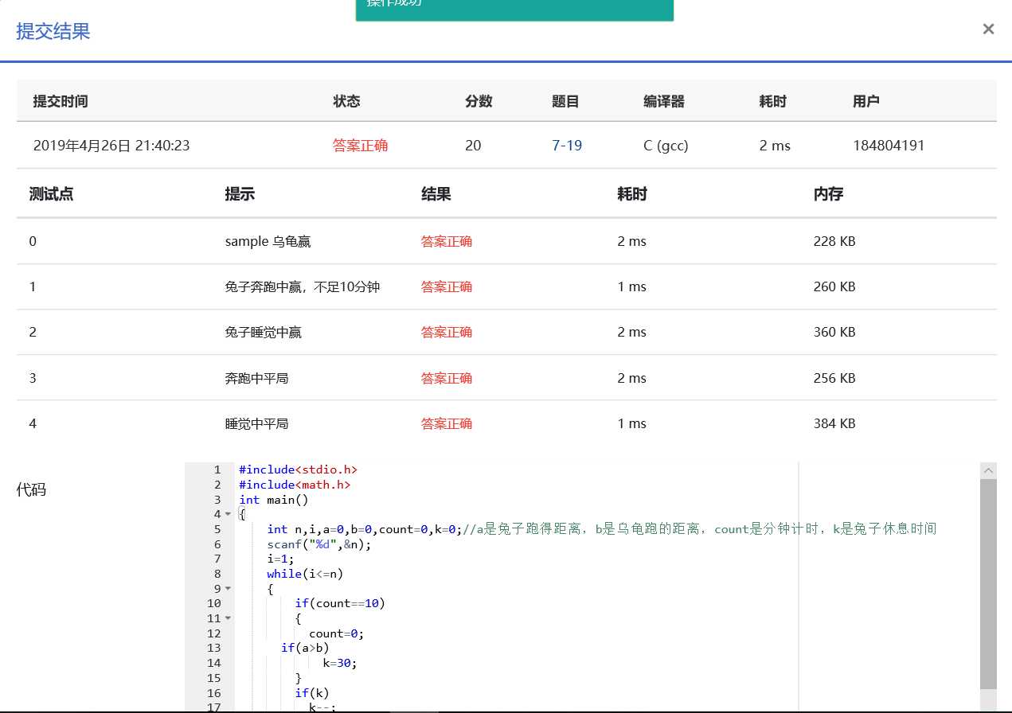Place cursor on k=30; line
The image size is (1012, 713).
coord(340,663)
